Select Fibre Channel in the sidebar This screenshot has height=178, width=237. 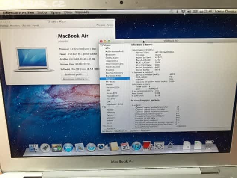pos(113,67)
